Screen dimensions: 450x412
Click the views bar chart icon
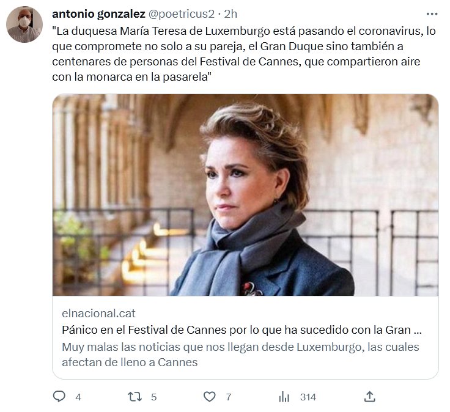click(x=284, y=397)
